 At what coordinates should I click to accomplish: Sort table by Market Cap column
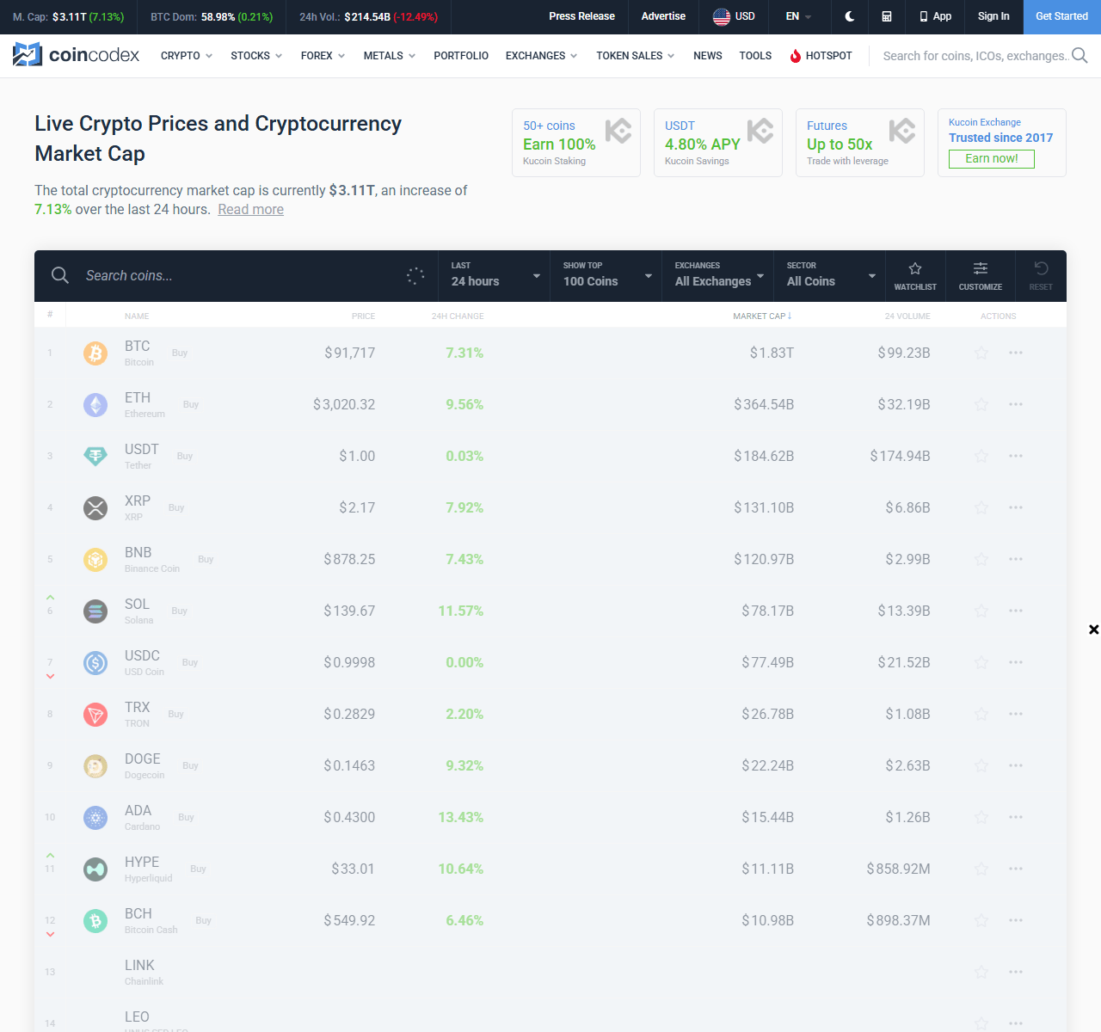761,316
